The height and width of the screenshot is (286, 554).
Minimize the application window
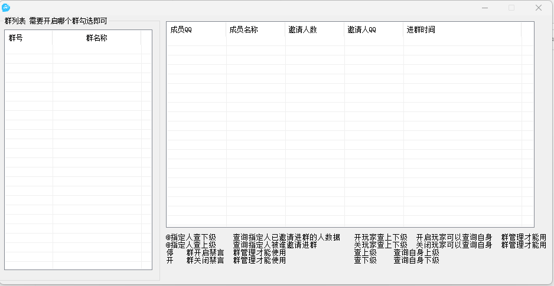point(485,8)
